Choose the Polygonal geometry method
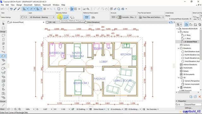The height and width of the screenshot is (114, 202). (59, 17)
